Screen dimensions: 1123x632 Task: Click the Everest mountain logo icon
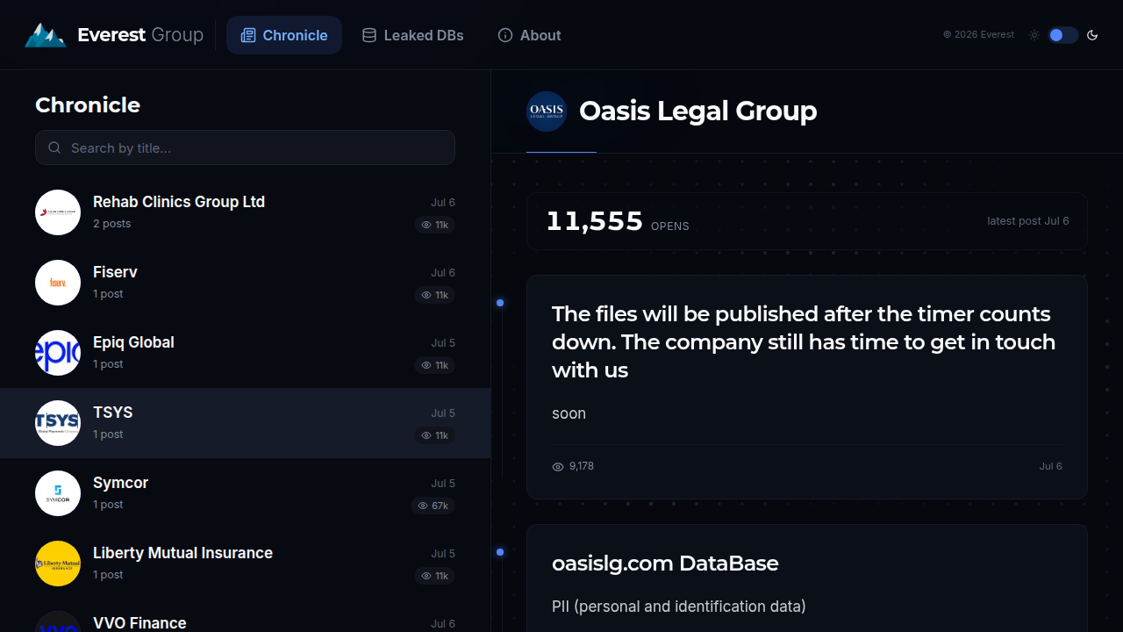point(45,35)
